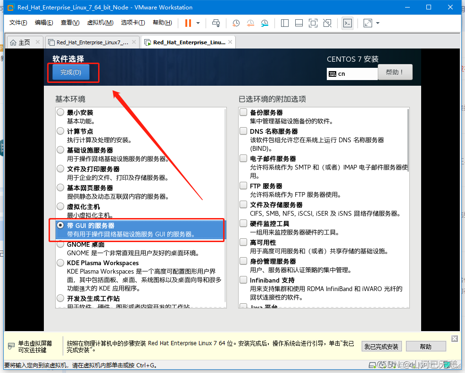Viewport: 465px width, 373px height.
Task: Open the 查看(V) menu
Action: point(70,23)
